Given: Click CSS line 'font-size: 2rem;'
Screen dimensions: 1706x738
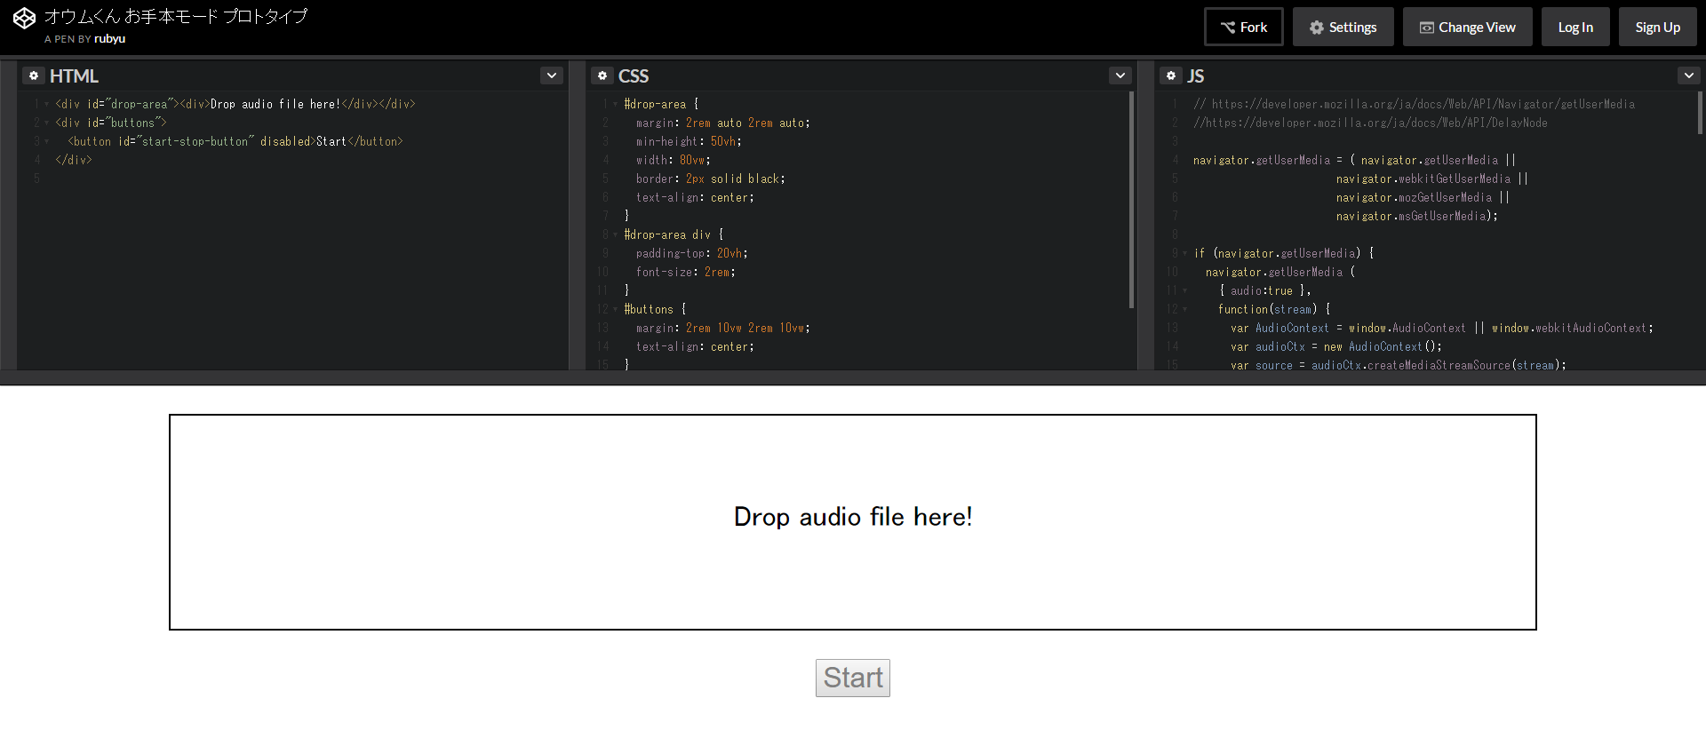Looking at the screenshot, I should point(686,272).
